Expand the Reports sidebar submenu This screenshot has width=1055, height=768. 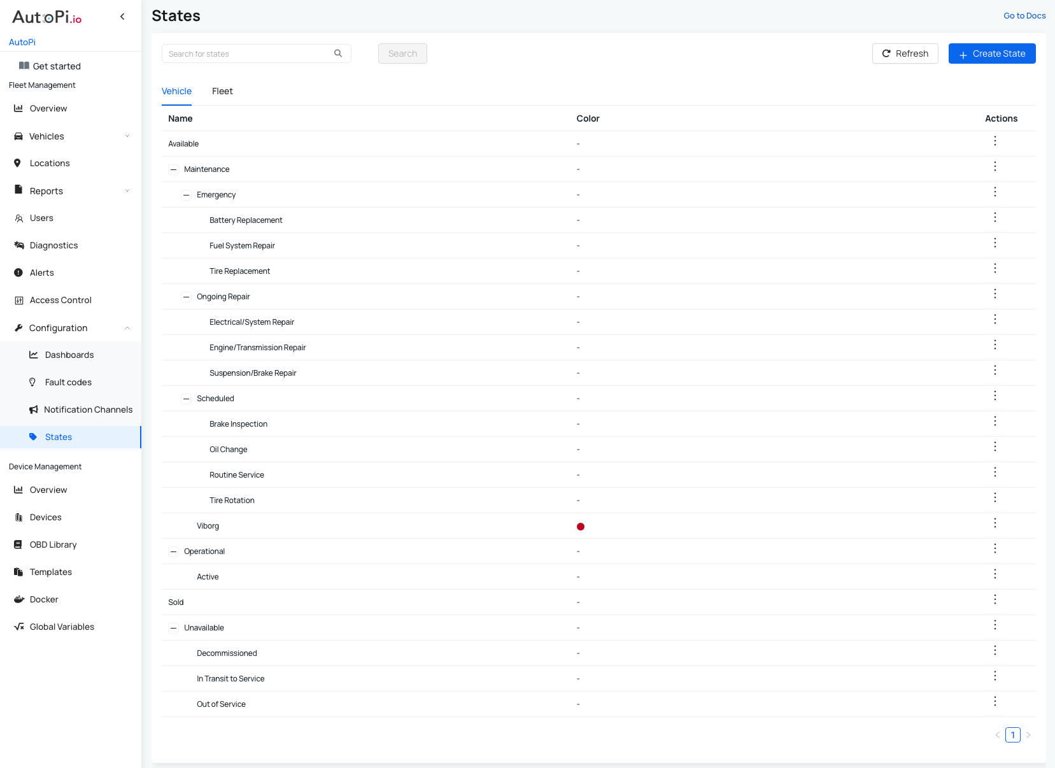click(71, 191)
